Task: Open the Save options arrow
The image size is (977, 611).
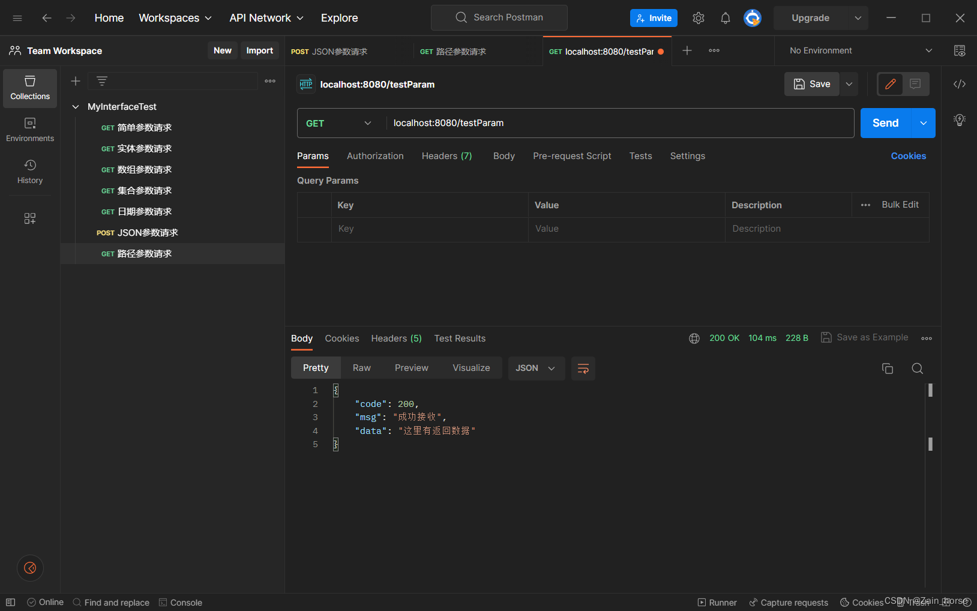Action: (849, 84)
